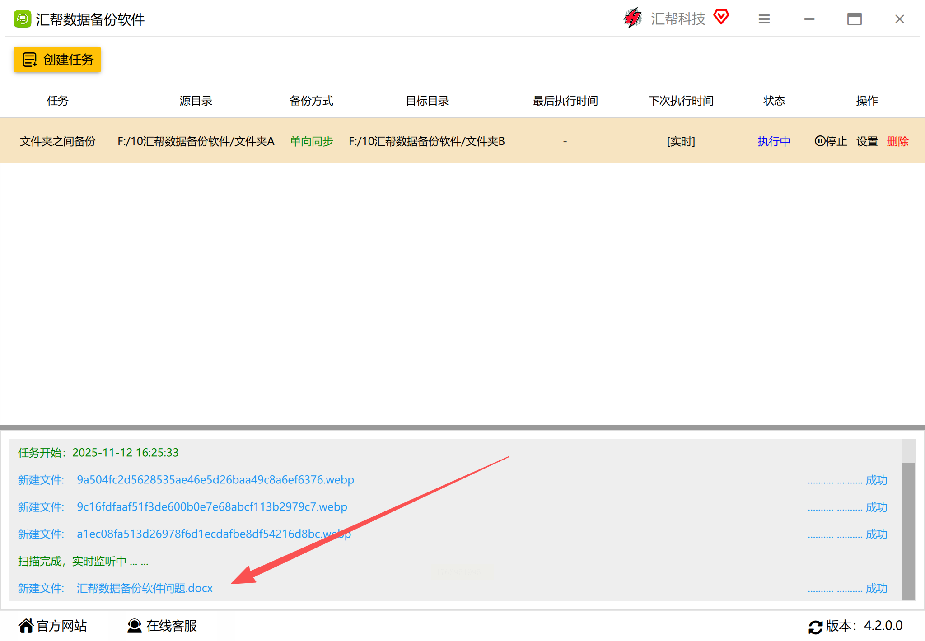The image size is (925, 641).
Task: Click the 状态 column header
Action: [774, 101]
